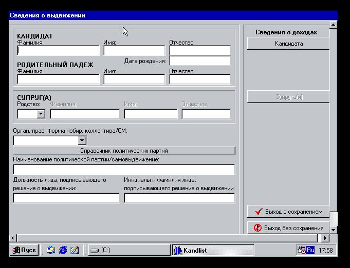Click the vertical scrollbar down arrow
This screenshot has height=268, width=350.
click(x=334, y=230)
